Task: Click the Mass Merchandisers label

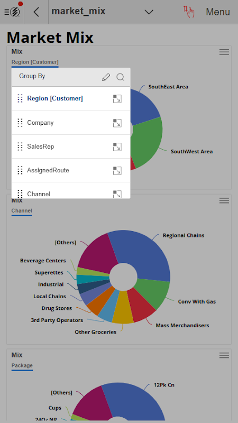Action: tap(182, 326)
